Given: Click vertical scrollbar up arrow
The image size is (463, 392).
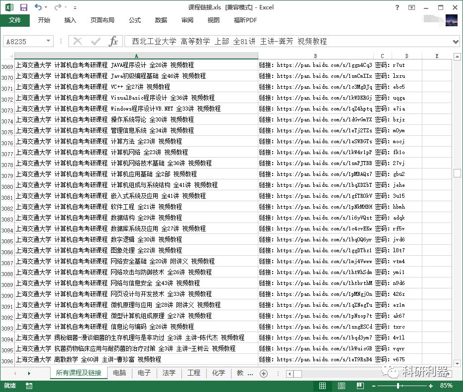Looking at the screenshot, I should [457, 56].
